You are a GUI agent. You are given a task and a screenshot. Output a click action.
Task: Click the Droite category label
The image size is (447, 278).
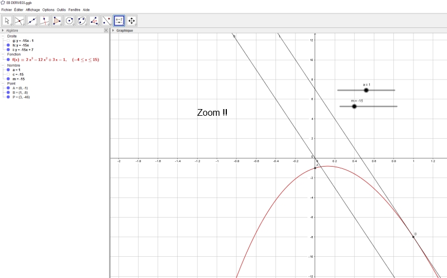12,36
